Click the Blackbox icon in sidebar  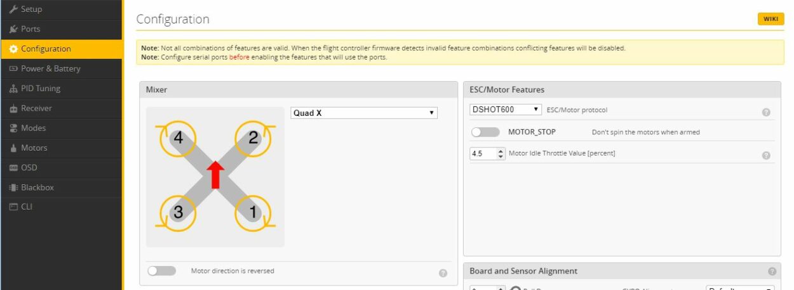pyautogui.click(x=13, y=187)
